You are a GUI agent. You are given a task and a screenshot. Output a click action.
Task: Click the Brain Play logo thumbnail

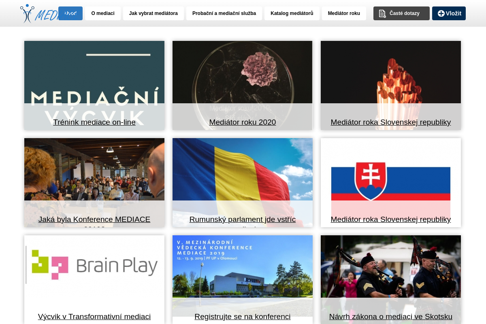click(94, 266)
